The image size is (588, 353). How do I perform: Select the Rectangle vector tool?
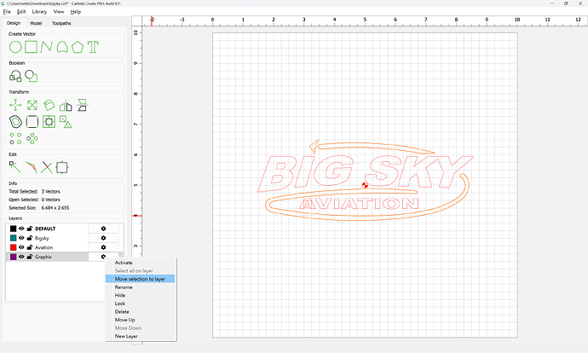(32, 47)
